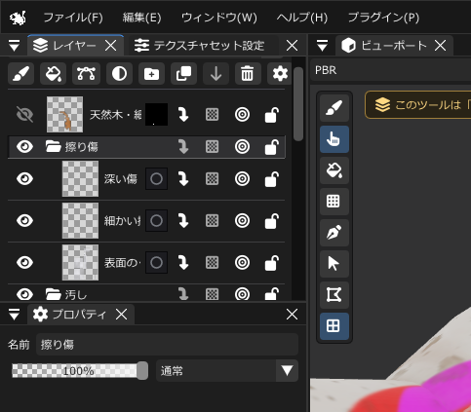Image resolution: width=471 pixels, height=412 pixels.
Task: Select 深い傷 layer thumbnail
Action: click(80, 179)
